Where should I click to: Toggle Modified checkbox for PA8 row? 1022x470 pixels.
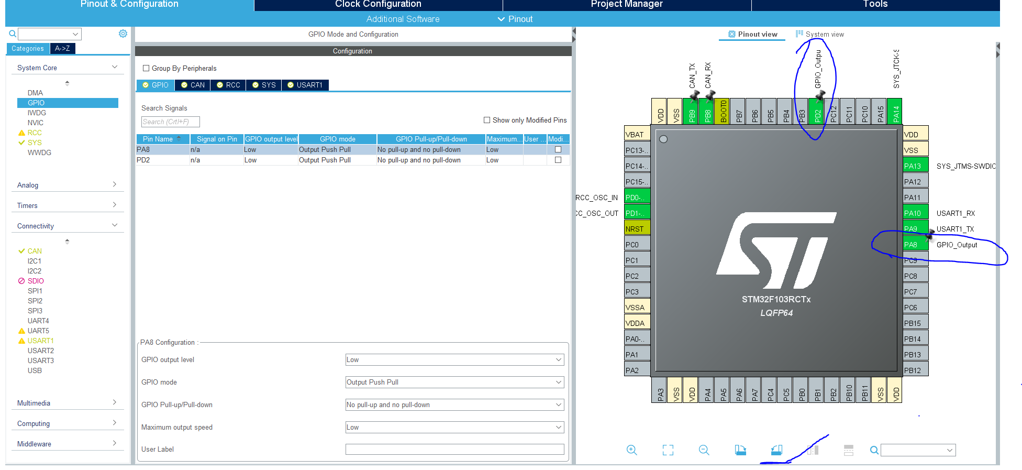pos(558,149)
